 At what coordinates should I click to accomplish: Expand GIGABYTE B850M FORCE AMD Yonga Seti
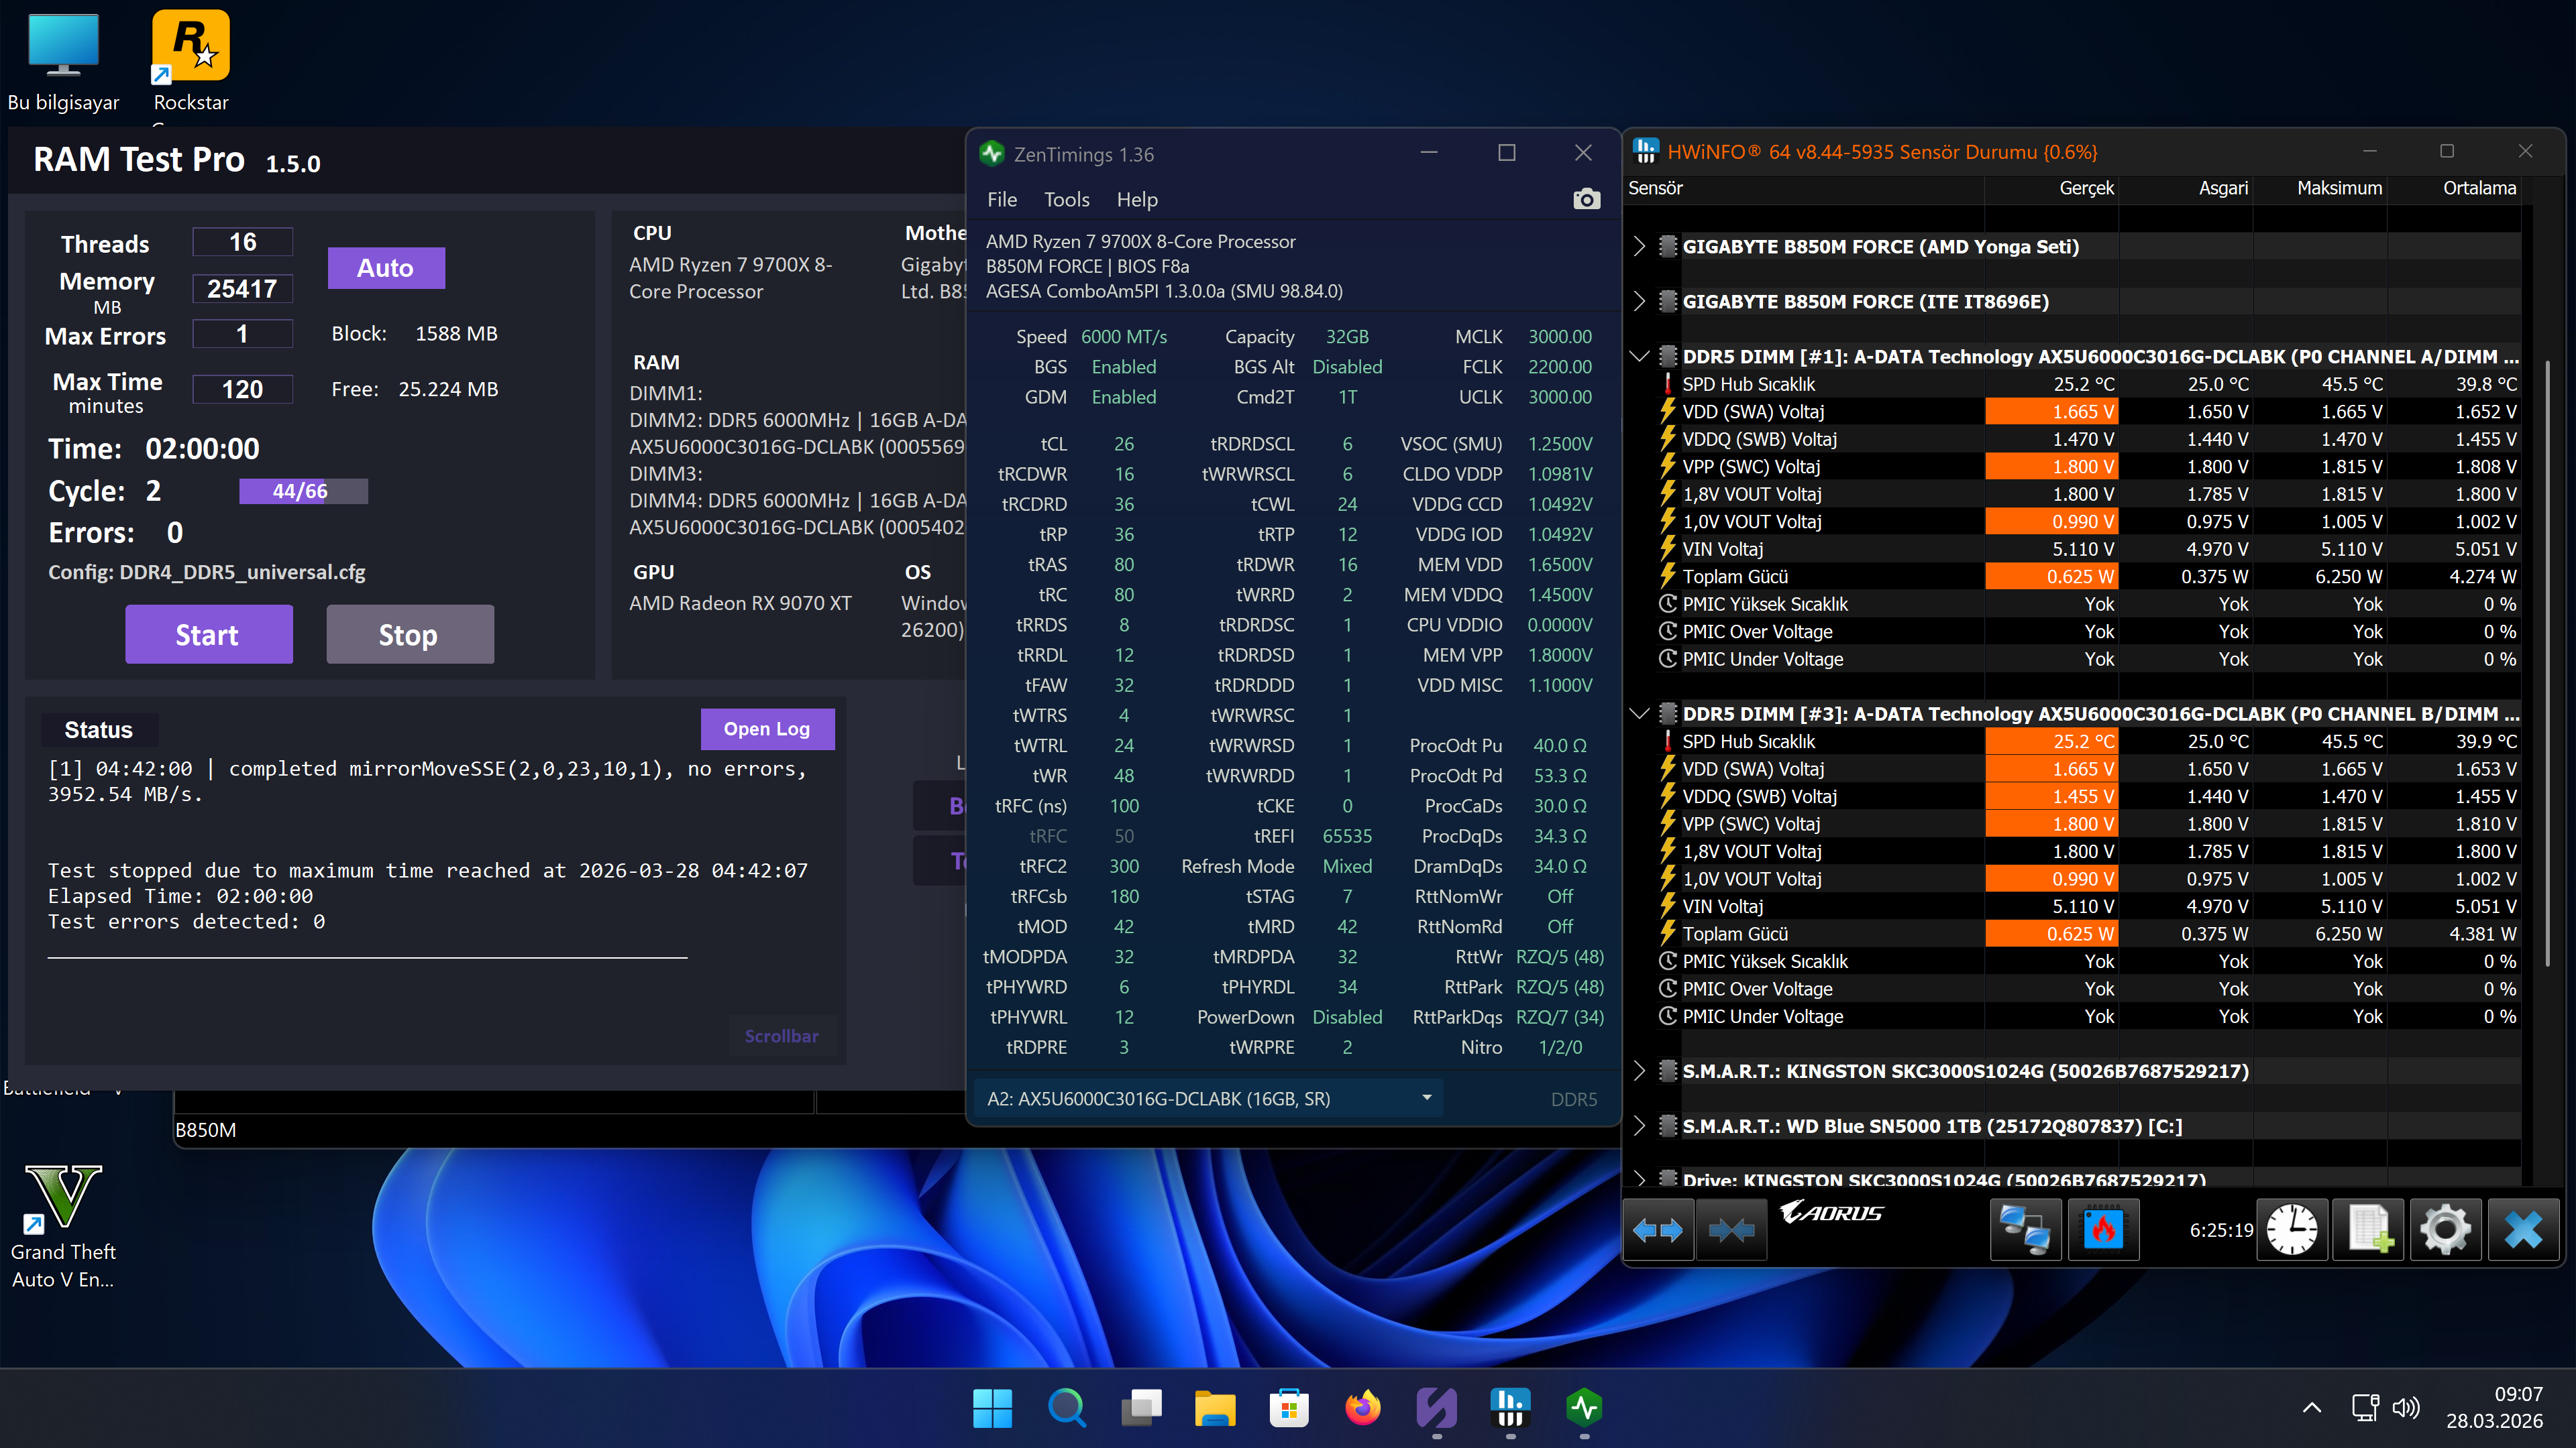point(1639,247)
